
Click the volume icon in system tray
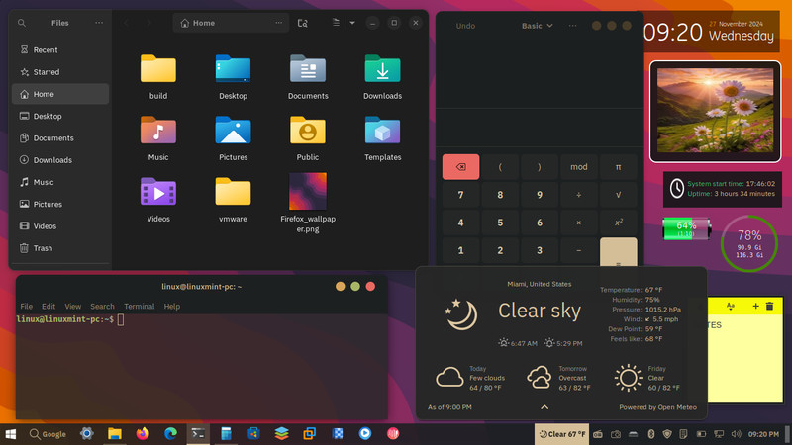tap(736, 434)
